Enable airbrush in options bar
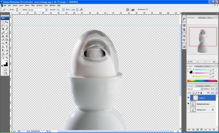This screenshot has height=133, width=219. 81,9
